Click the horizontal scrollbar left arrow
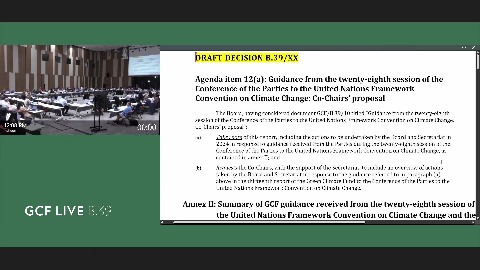 [162, 222]
